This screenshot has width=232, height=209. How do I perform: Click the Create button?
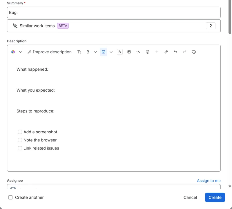pyautogui.click(x=215, y=197)
